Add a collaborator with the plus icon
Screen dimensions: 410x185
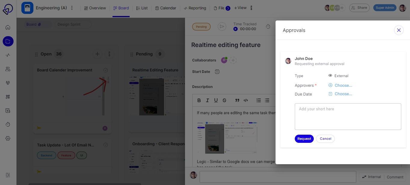pos(233,60)
